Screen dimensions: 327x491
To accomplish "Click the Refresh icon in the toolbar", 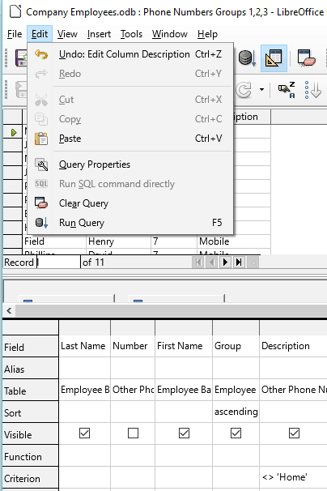I will click(244, 90).
